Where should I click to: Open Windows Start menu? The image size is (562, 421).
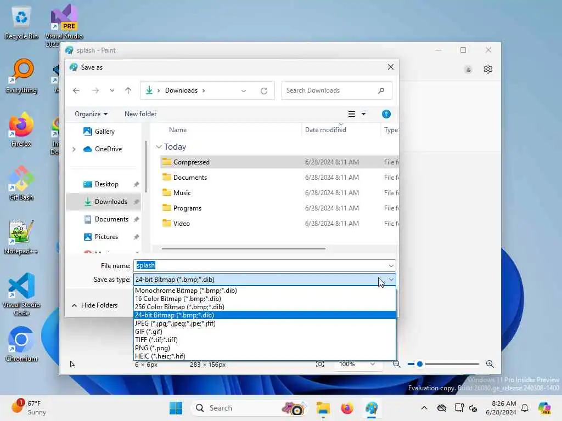coord(176,408)
